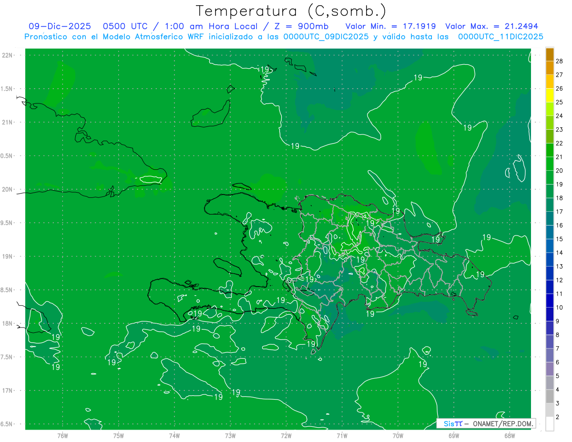Click the deep blue swatch between legend 10 and 11
The height and width of the screenshot is (442, 572).
pos(550,300)
